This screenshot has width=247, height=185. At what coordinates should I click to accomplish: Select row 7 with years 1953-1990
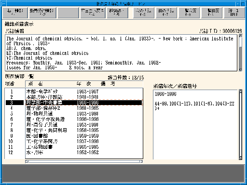[x=84, y=125]
